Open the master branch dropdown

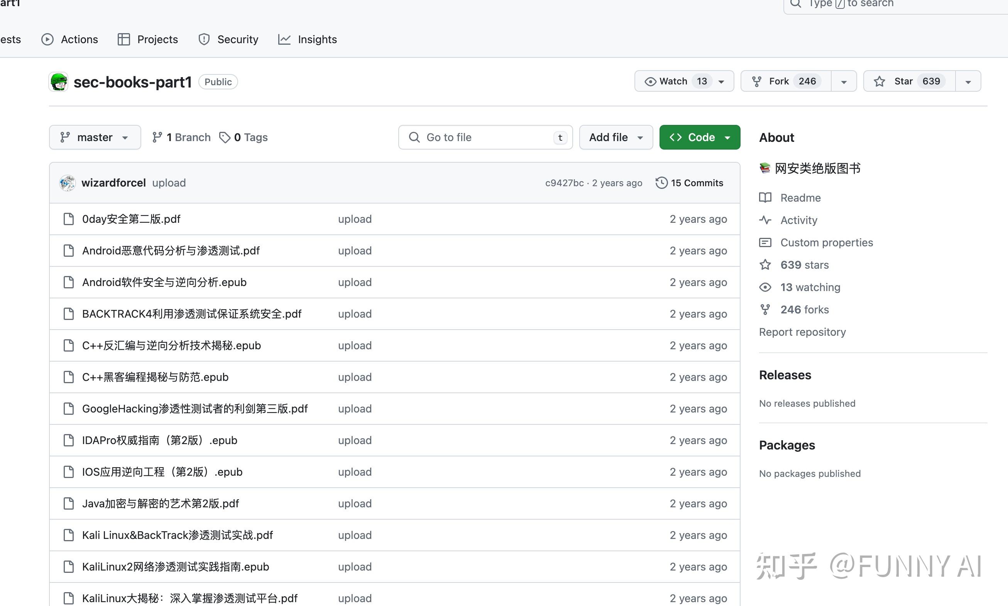pyautogui.click(x=95, y=137)
